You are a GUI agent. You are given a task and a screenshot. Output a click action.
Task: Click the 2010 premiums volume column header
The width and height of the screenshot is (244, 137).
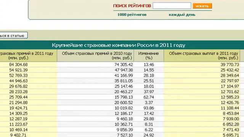95,56
